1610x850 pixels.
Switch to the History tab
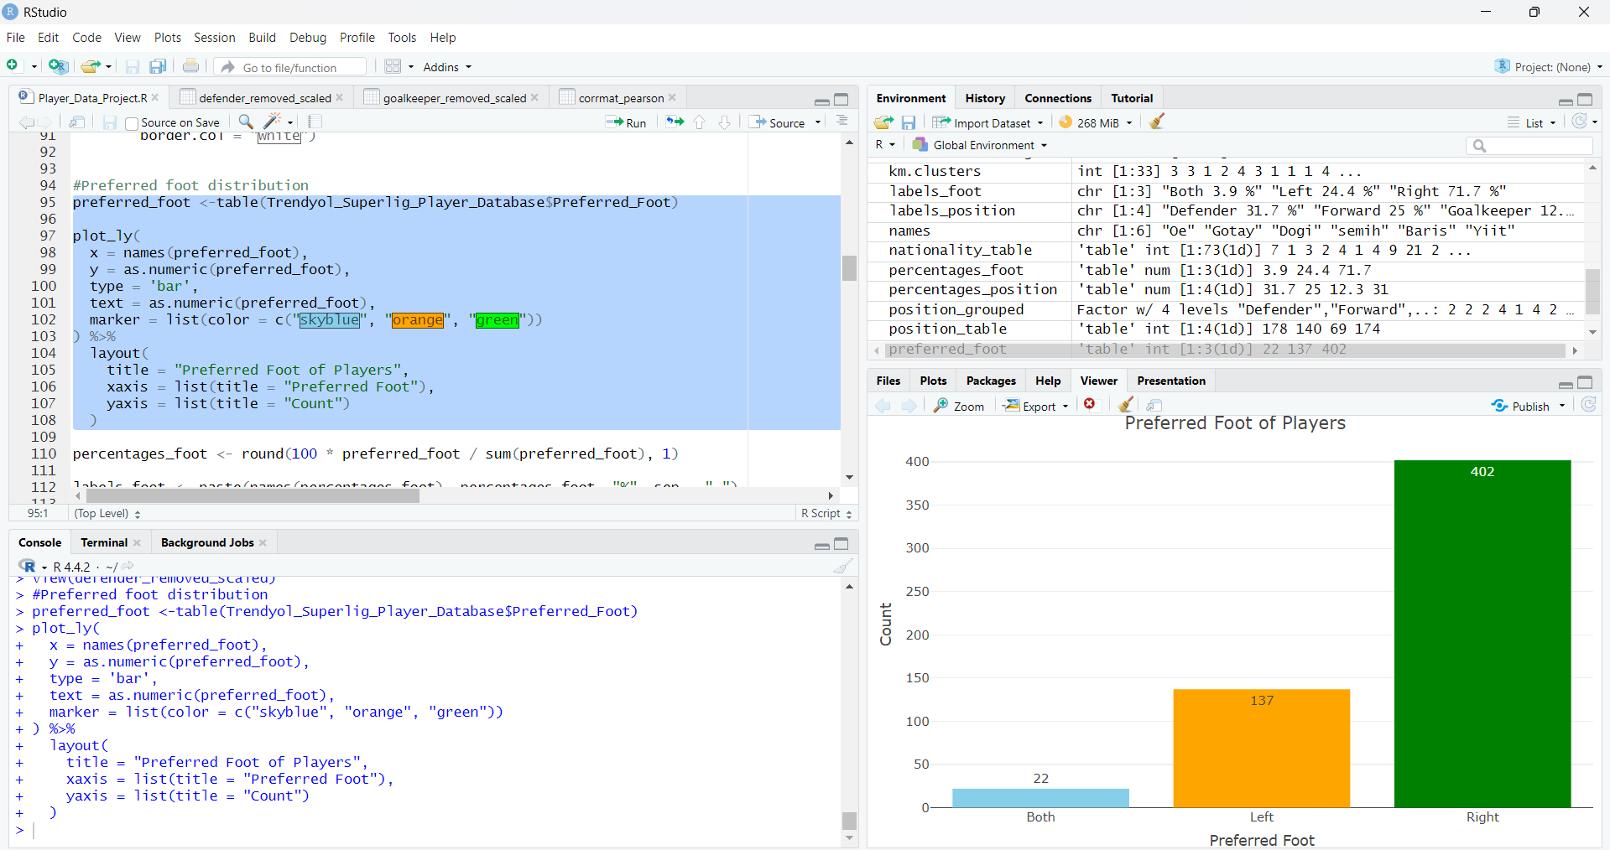click(985, 98)
